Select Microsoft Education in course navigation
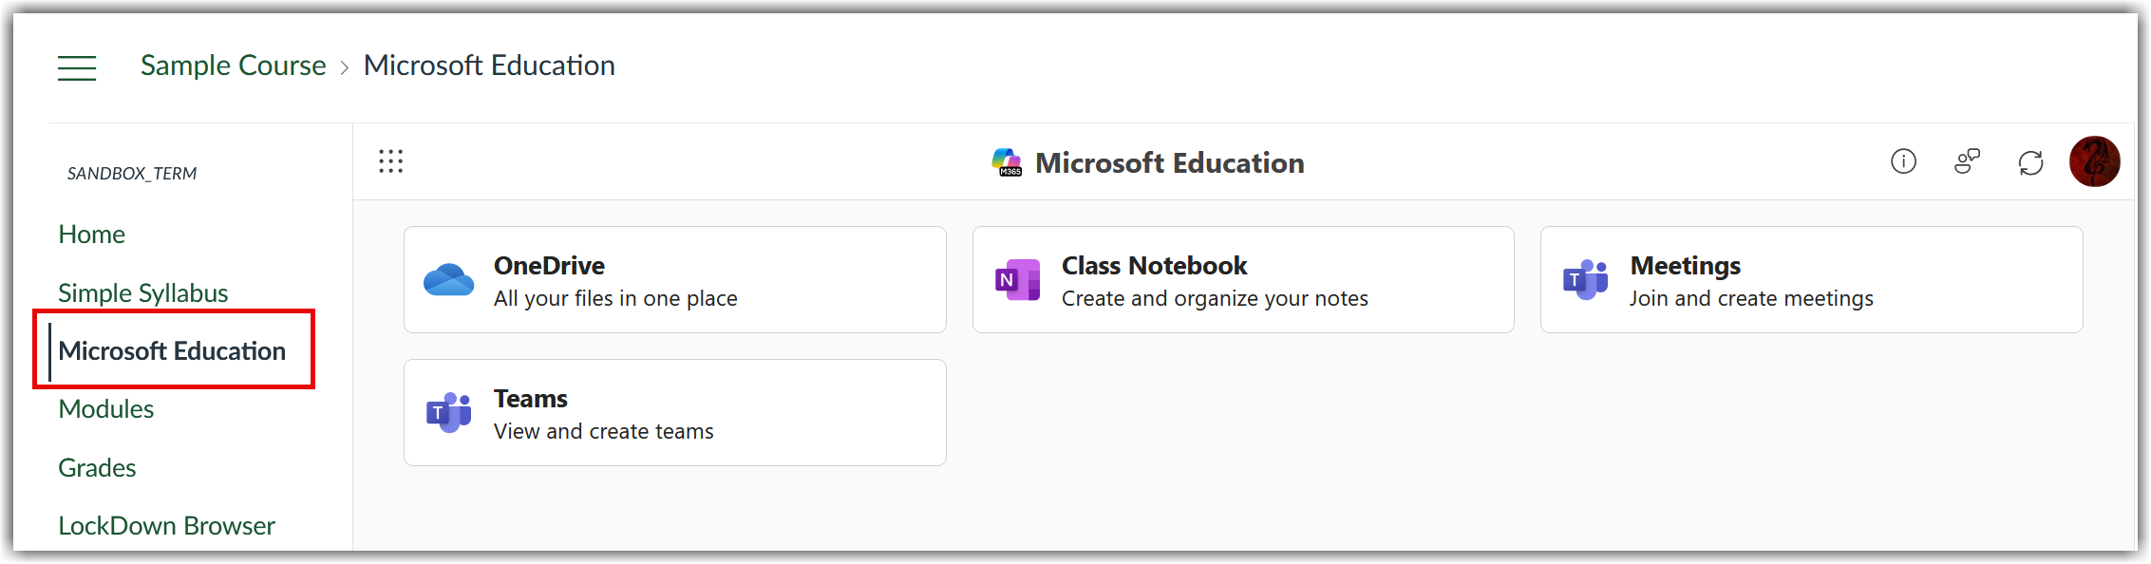The image size is (2151, 564). click(173, 350)
